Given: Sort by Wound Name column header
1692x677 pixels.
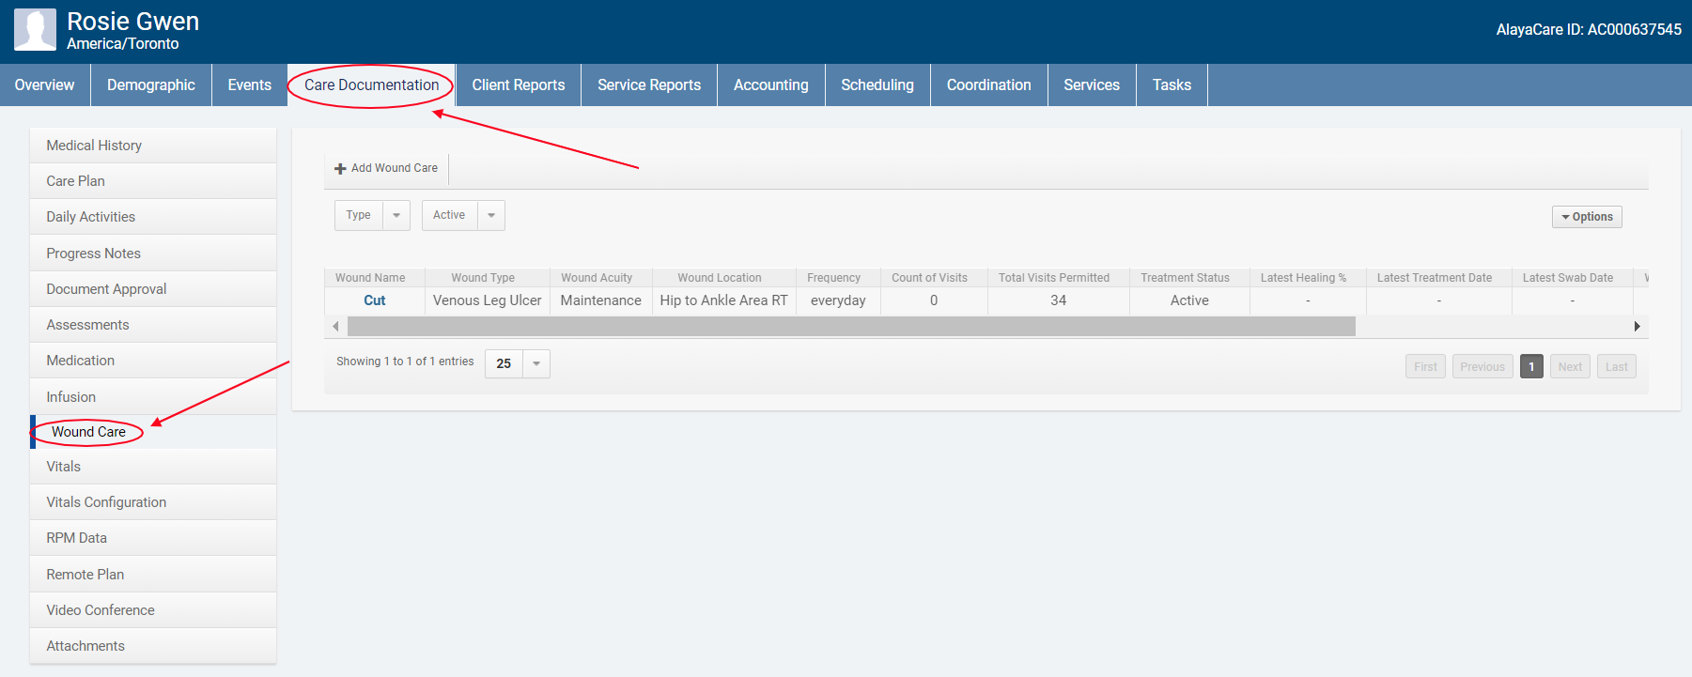Looking at the screenshot, I should 370,278.
